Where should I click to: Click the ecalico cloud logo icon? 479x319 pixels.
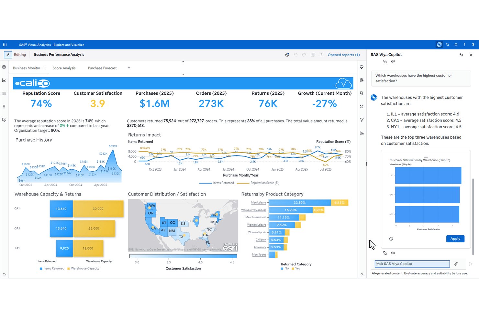pyautogui.click(x=343, y=83)
